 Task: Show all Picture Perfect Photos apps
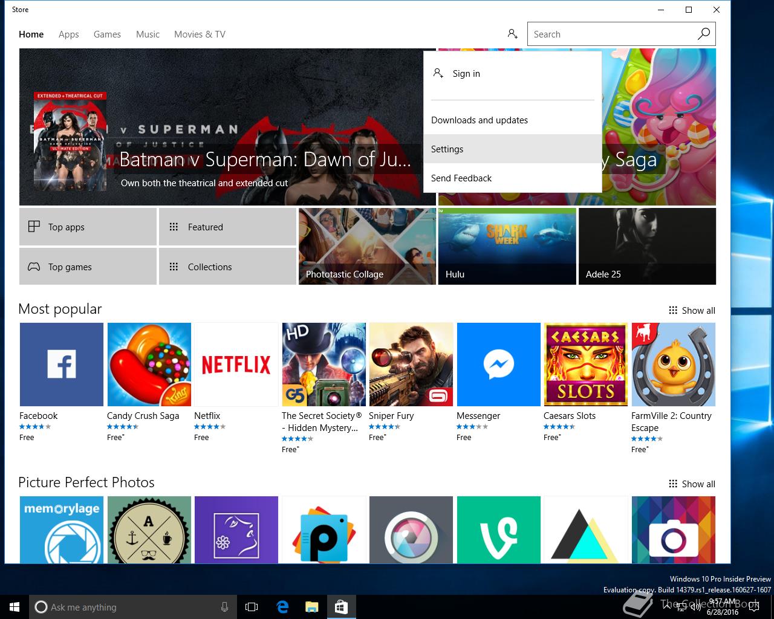(692, 484)
